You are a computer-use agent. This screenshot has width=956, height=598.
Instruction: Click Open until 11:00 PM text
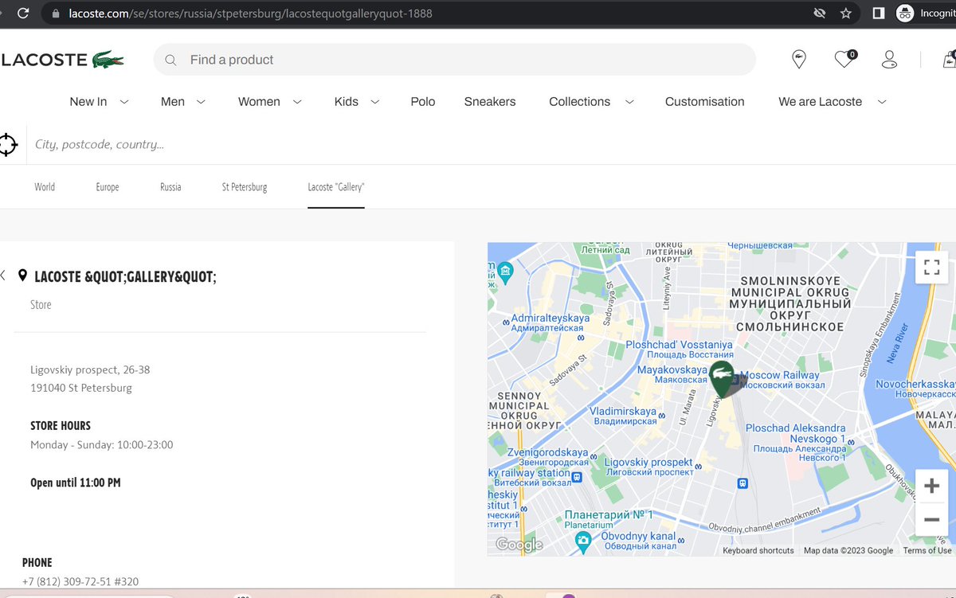(x=76, y=483)
